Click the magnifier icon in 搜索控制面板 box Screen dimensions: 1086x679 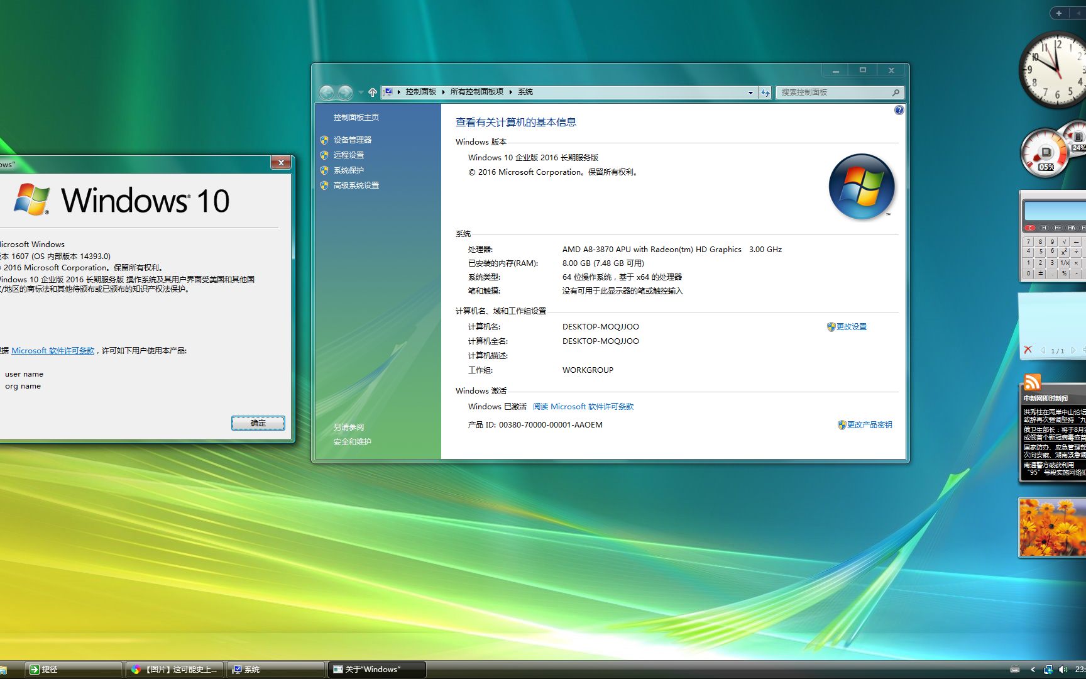[895, 92]
